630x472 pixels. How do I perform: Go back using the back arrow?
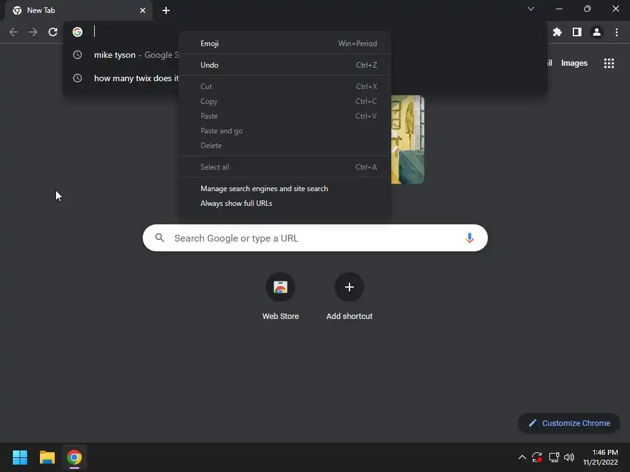tap(14, 32)
